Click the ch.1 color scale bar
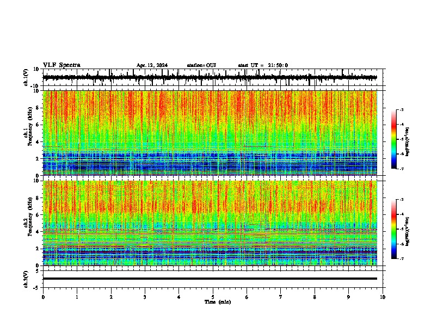 (x=394, y=139)
